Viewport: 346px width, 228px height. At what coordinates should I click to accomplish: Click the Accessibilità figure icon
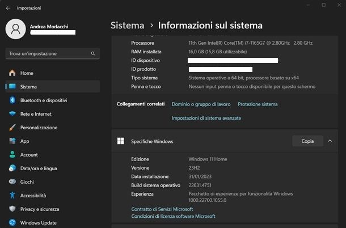point(12,195)
